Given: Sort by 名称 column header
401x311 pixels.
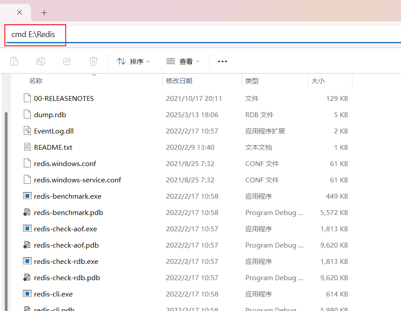Looking at the screenshot, I should [x=36, y=81].
